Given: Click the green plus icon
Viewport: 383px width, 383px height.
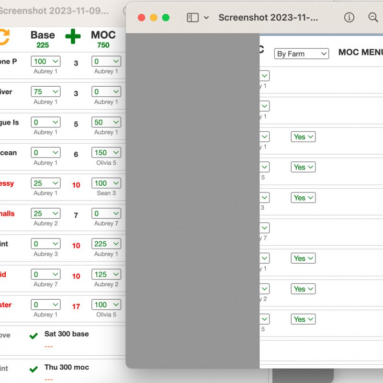Looking at the screenshot, I should [x=73, y=36].
